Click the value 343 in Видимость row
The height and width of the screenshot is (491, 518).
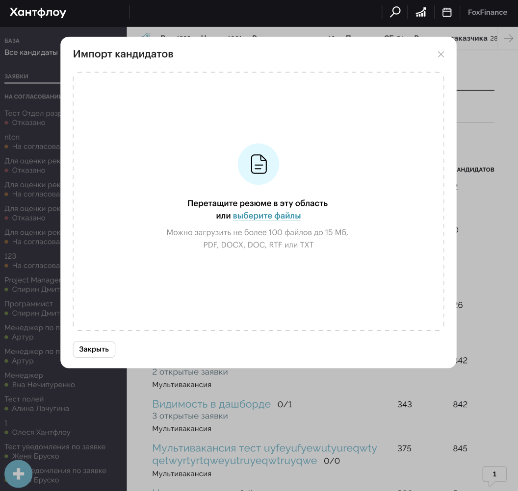[x=404, y=404]
